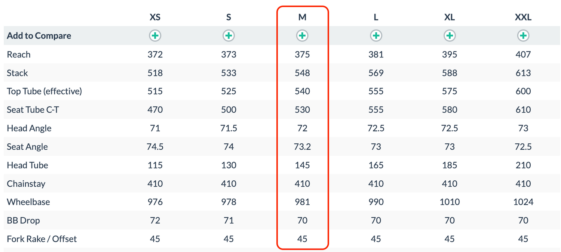The image size is (561, 252).
Task: Click the Fork Rake / Offset label
Action: (42, 239)
